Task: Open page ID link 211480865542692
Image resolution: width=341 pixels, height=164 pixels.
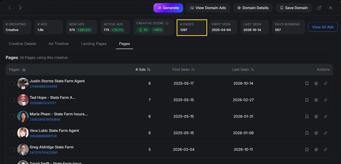Action: point(44,87)
